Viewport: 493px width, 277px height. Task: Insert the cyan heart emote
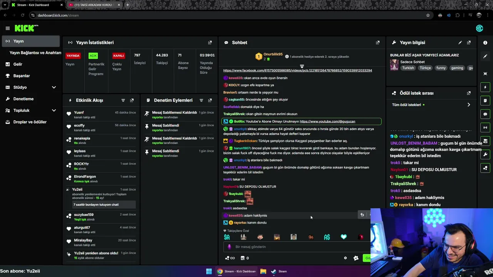[x=344, y=237]
